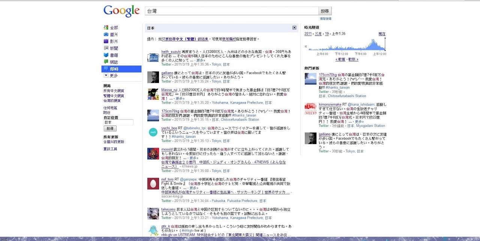Open kimonoremake username link
Screen dimensions: 480x241
(330, 105)
